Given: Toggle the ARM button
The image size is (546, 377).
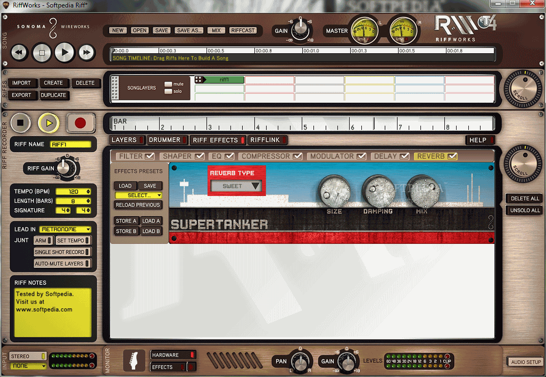Looking at the screenshot, I should coord(44,240).
